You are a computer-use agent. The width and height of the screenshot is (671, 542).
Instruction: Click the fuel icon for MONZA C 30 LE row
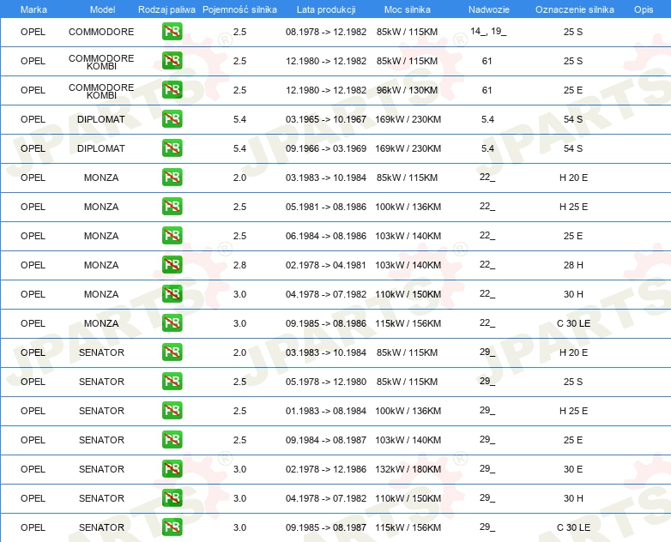click(172, 322)
